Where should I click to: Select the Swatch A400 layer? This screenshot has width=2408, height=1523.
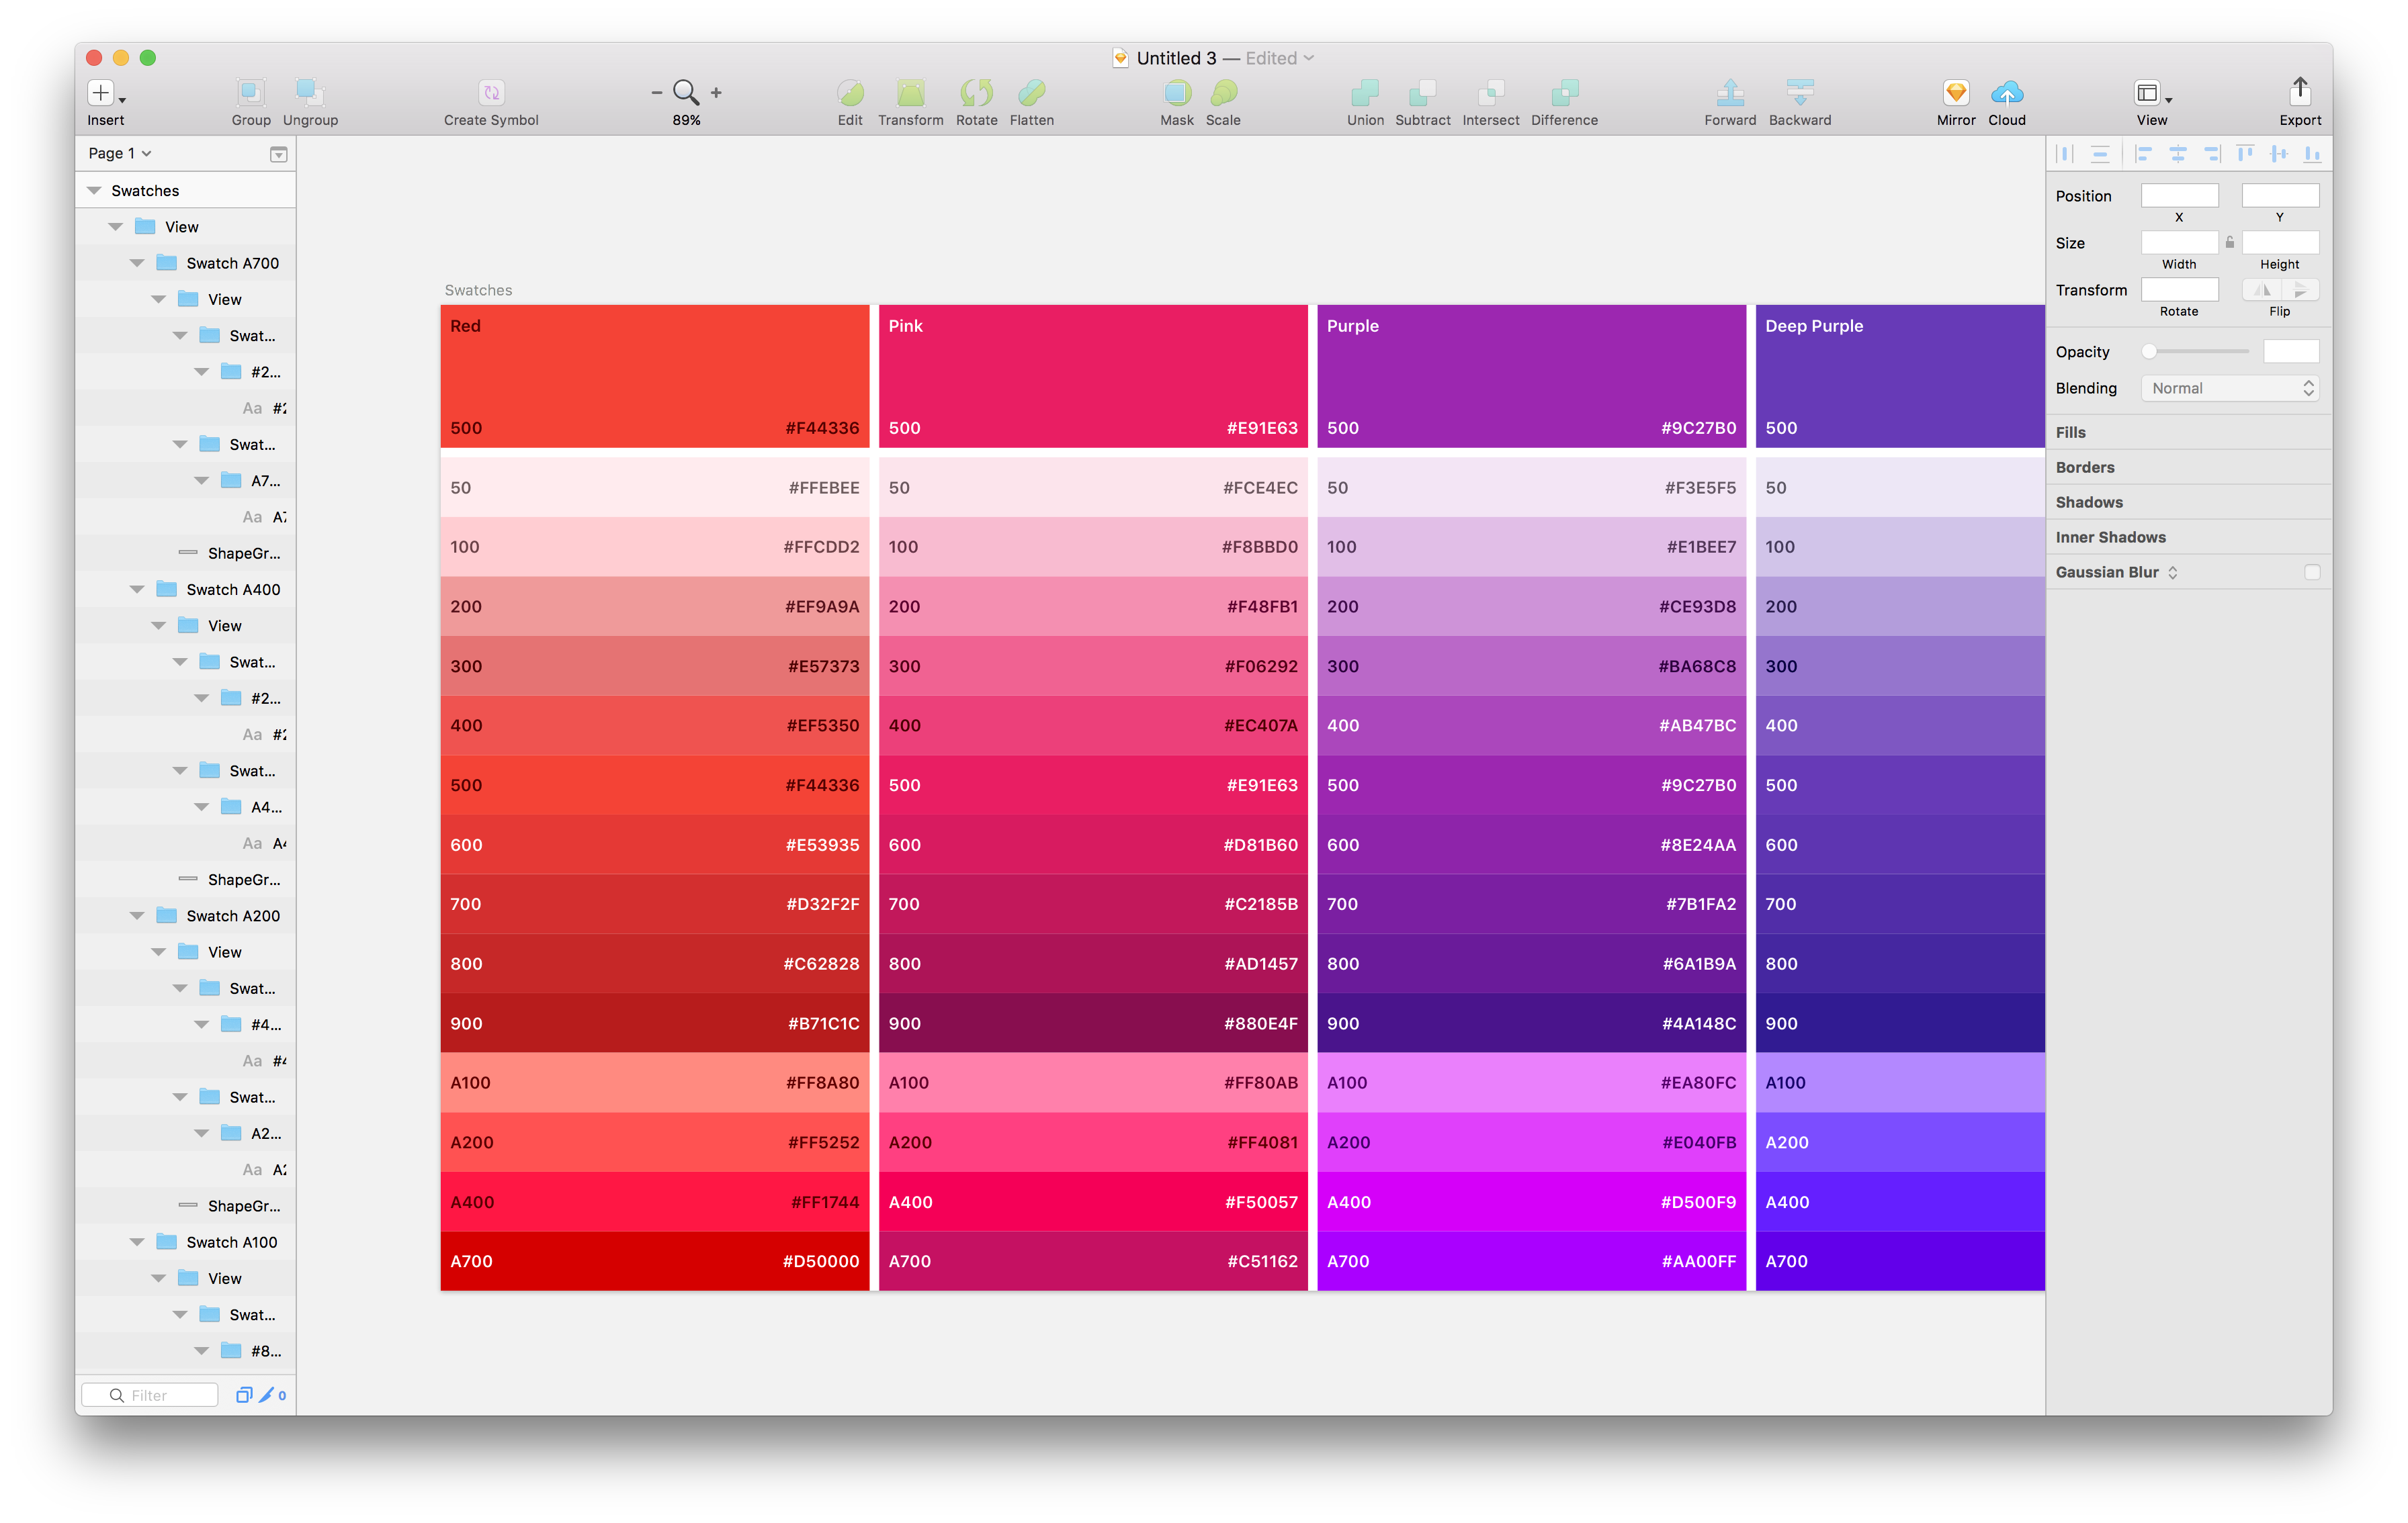(233, 590)
